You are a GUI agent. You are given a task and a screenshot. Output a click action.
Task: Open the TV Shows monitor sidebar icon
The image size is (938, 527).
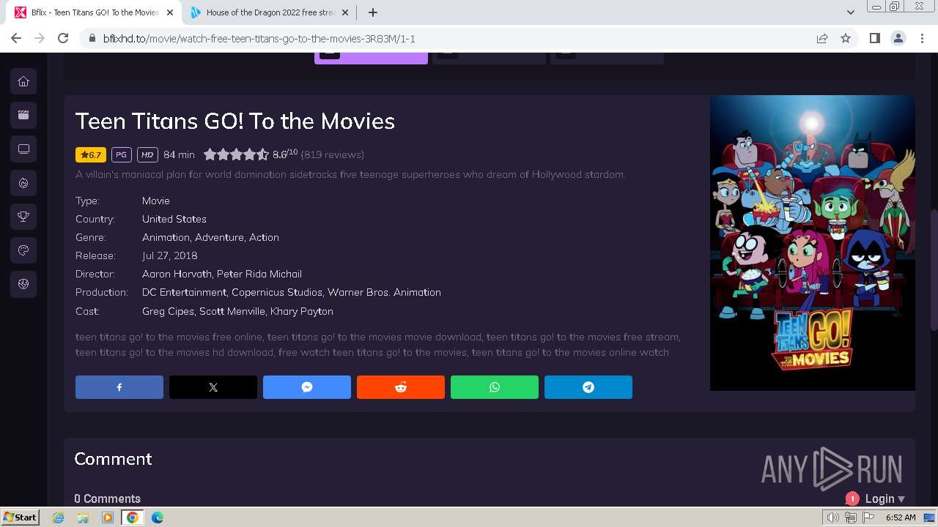(23, 149)
